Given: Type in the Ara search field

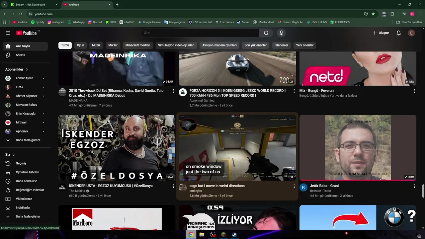Looking at the screenshot, I should click(200, 33).
